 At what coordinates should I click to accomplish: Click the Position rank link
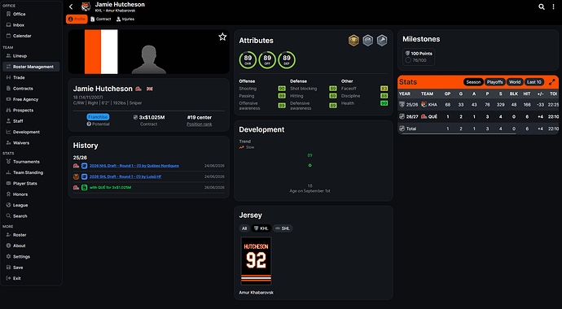(200, 124)
